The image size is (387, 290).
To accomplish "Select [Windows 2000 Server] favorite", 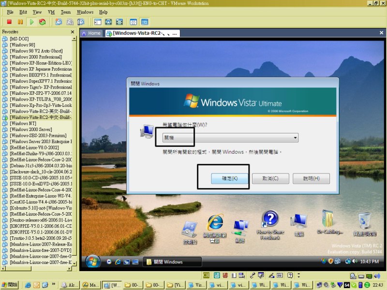I will point(31,130).
